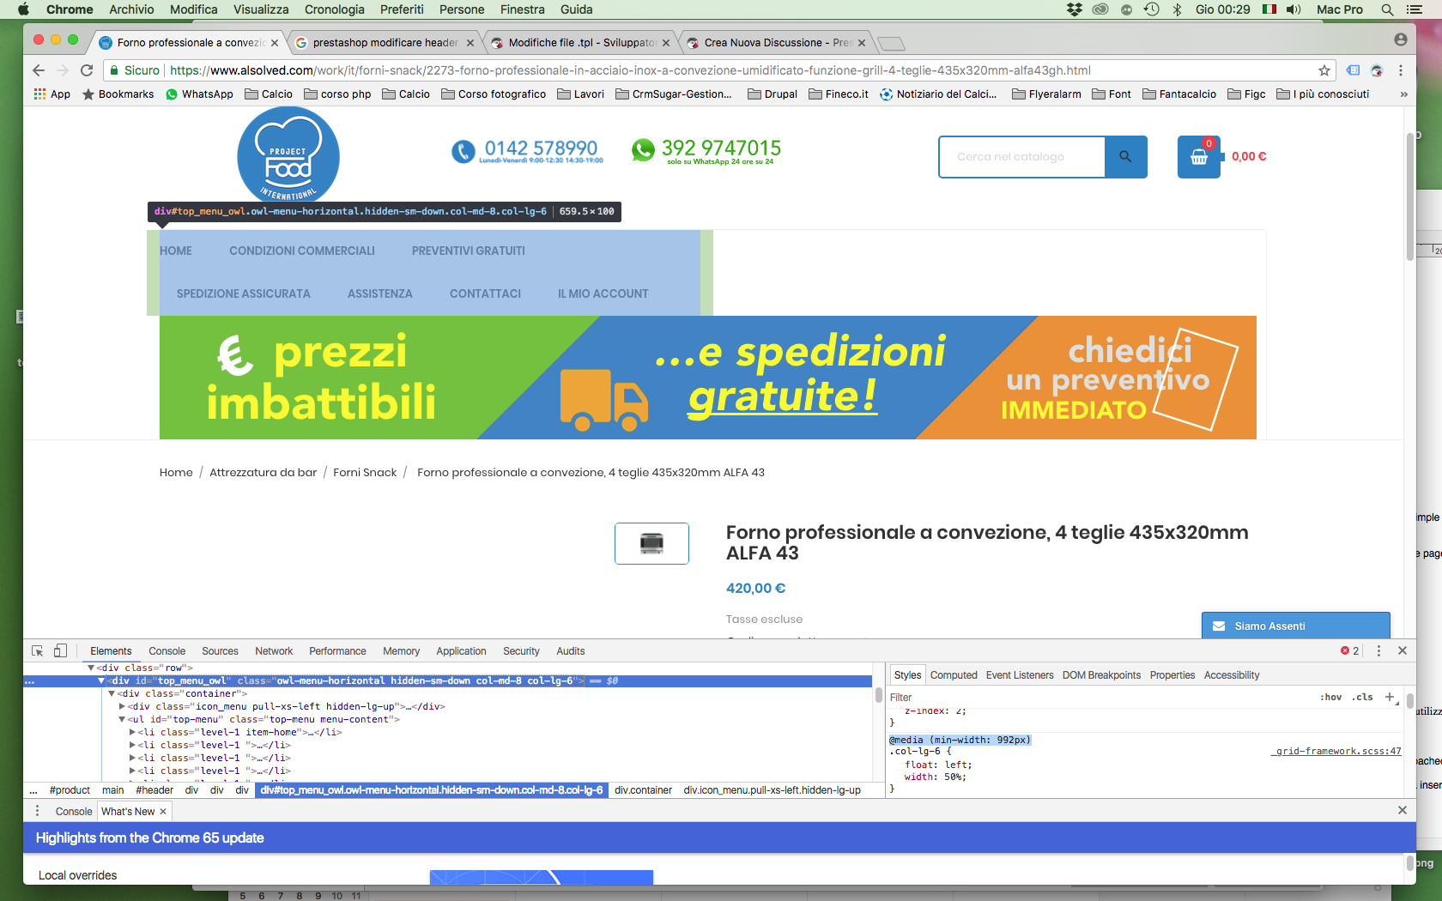This screenshot has height=901, width=1442.
Task: Open the Drupal bookmarks folder
Action: (x=772, y=94)
